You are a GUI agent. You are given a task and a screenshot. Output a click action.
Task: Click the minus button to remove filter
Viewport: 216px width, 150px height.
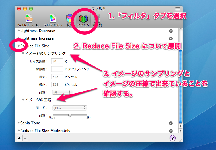pyautogui.click(x=25, y=138)
